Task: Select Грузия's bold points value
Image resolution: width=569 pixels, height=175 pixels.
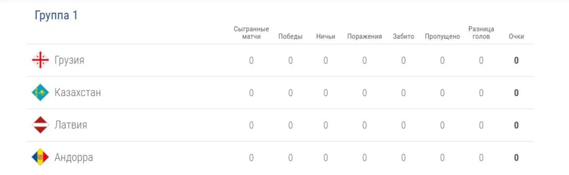Action: point(516,60)
